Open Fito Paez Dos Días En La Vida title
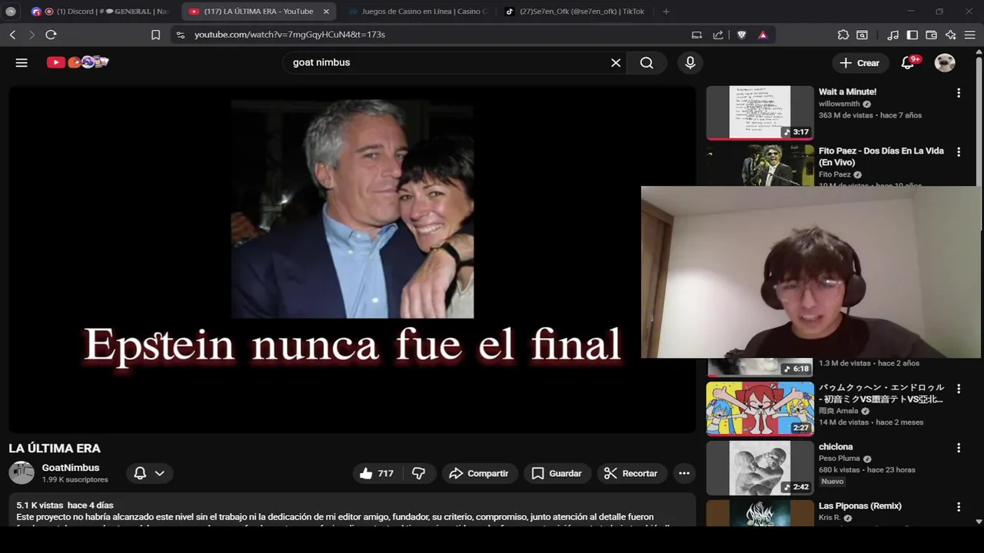984x553 pixels. click(x=881, y=157)
